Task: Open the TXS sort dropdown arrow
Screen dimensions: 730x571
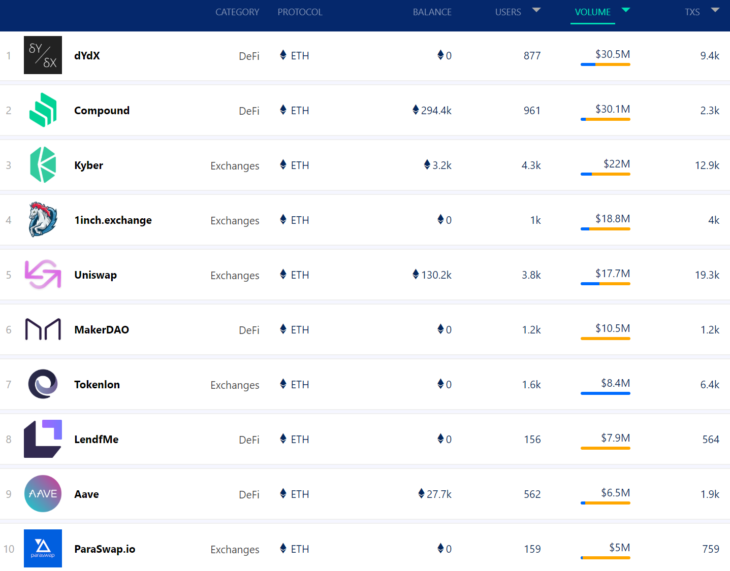Action: pyautogui.click(x=715, y=10)
